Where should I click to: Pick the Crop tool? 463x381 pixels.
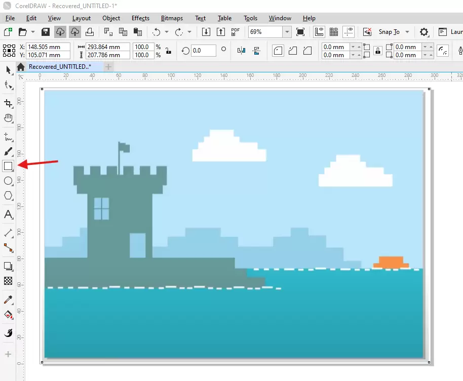click(x=8, y=103)
